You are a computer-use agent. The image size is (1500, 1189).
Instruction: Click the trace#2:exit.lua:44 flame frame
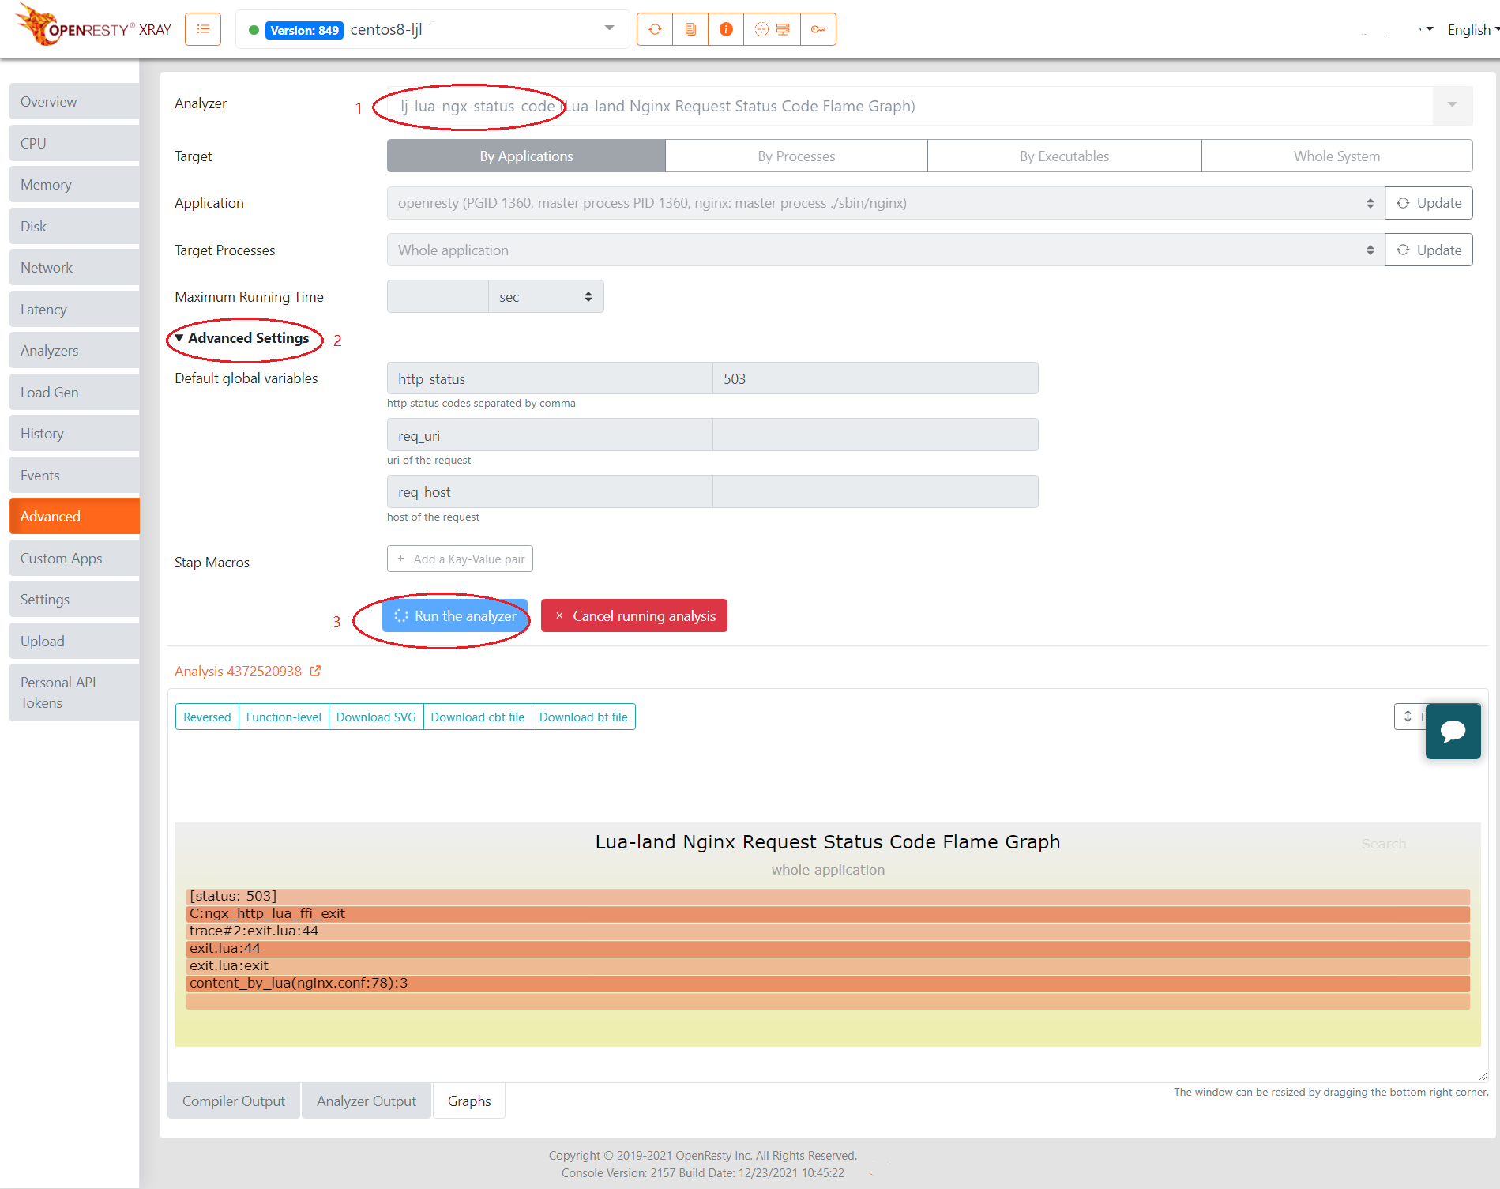point(828,931)
